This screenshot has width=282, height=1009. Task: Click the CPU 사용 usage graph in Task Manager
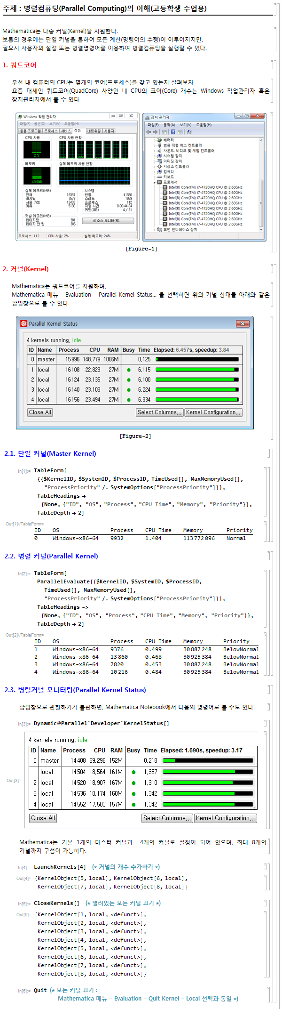37,149
